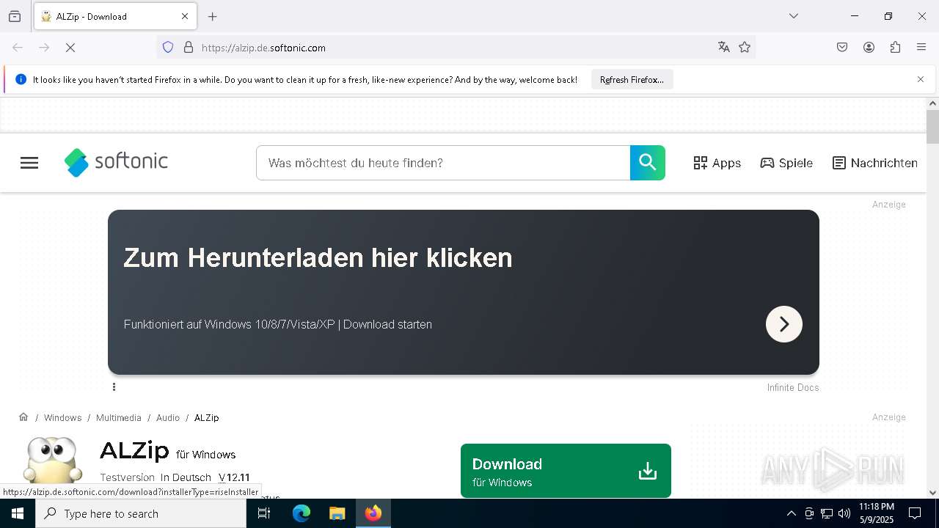Click the translate page icon
The image size is (939, 528).
tap(724, 48)
